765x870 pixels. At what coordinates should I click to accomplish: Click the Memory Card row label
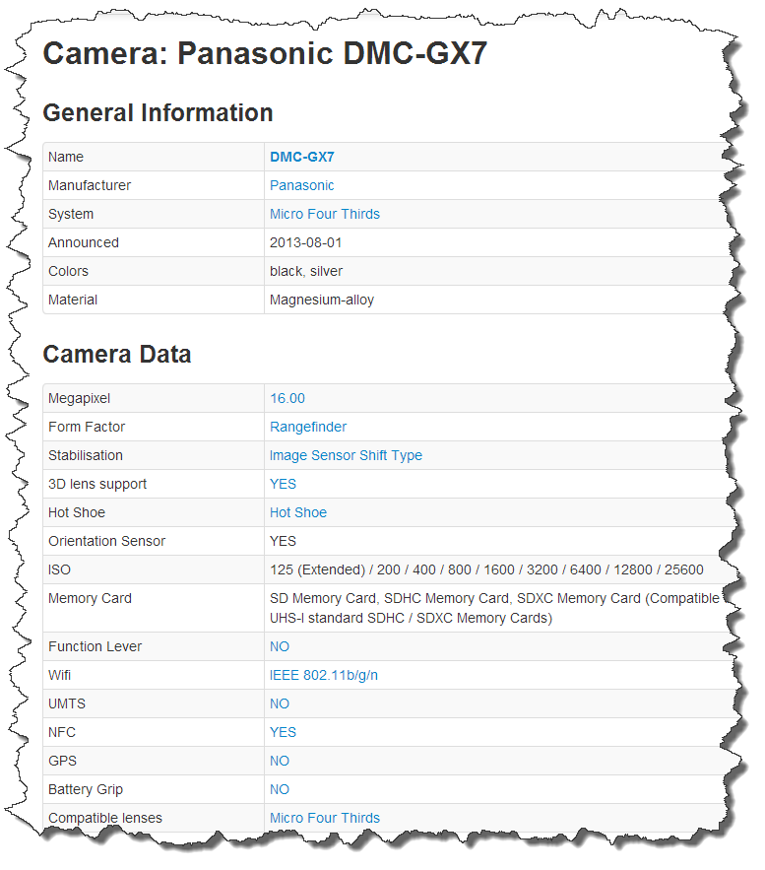pyautogui.click(x=90, y=598)
